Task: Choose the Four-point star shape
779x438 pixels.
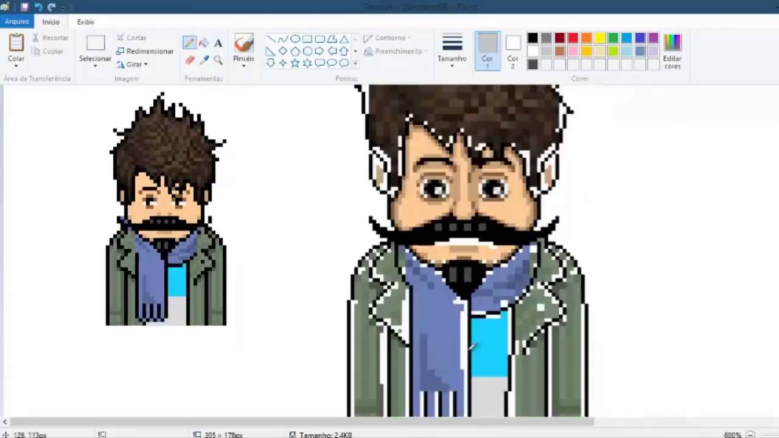Action: point(283,63)
